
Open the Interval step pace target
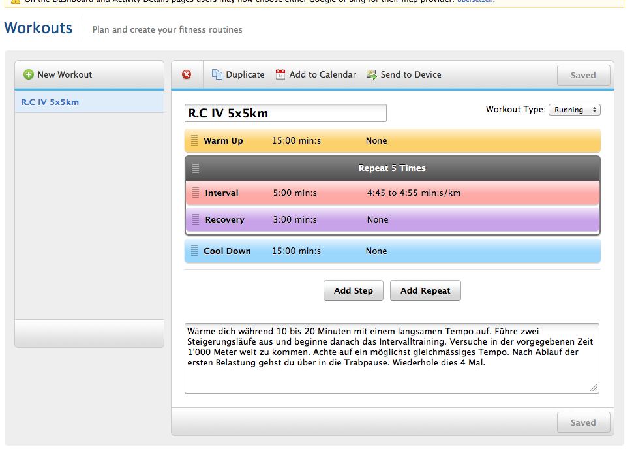pos(414,193)
